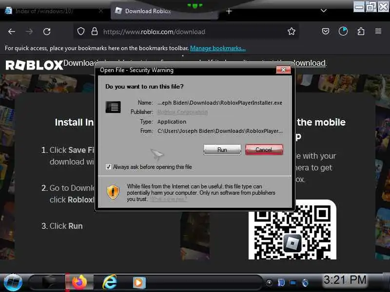Screen dimensions: 390x292
Task: Open Internet Explorer from the taskbar
Action: pos(110,282)
